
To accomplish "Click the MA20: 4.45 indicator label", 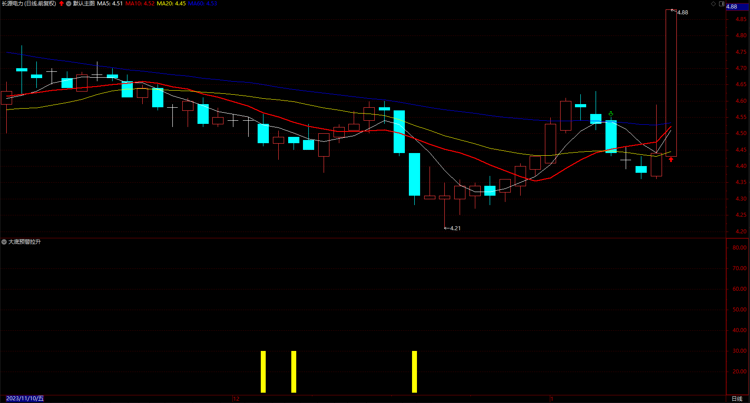I will click(x=171, y=4).
